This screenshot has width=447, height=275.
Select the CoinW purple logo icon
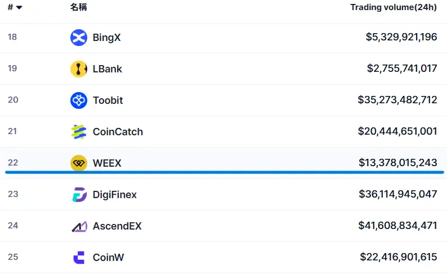[x=79, y=258]
